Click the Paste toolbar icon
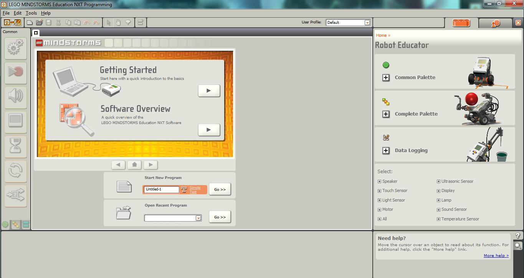The image size is (524, 278). (77, 23)
